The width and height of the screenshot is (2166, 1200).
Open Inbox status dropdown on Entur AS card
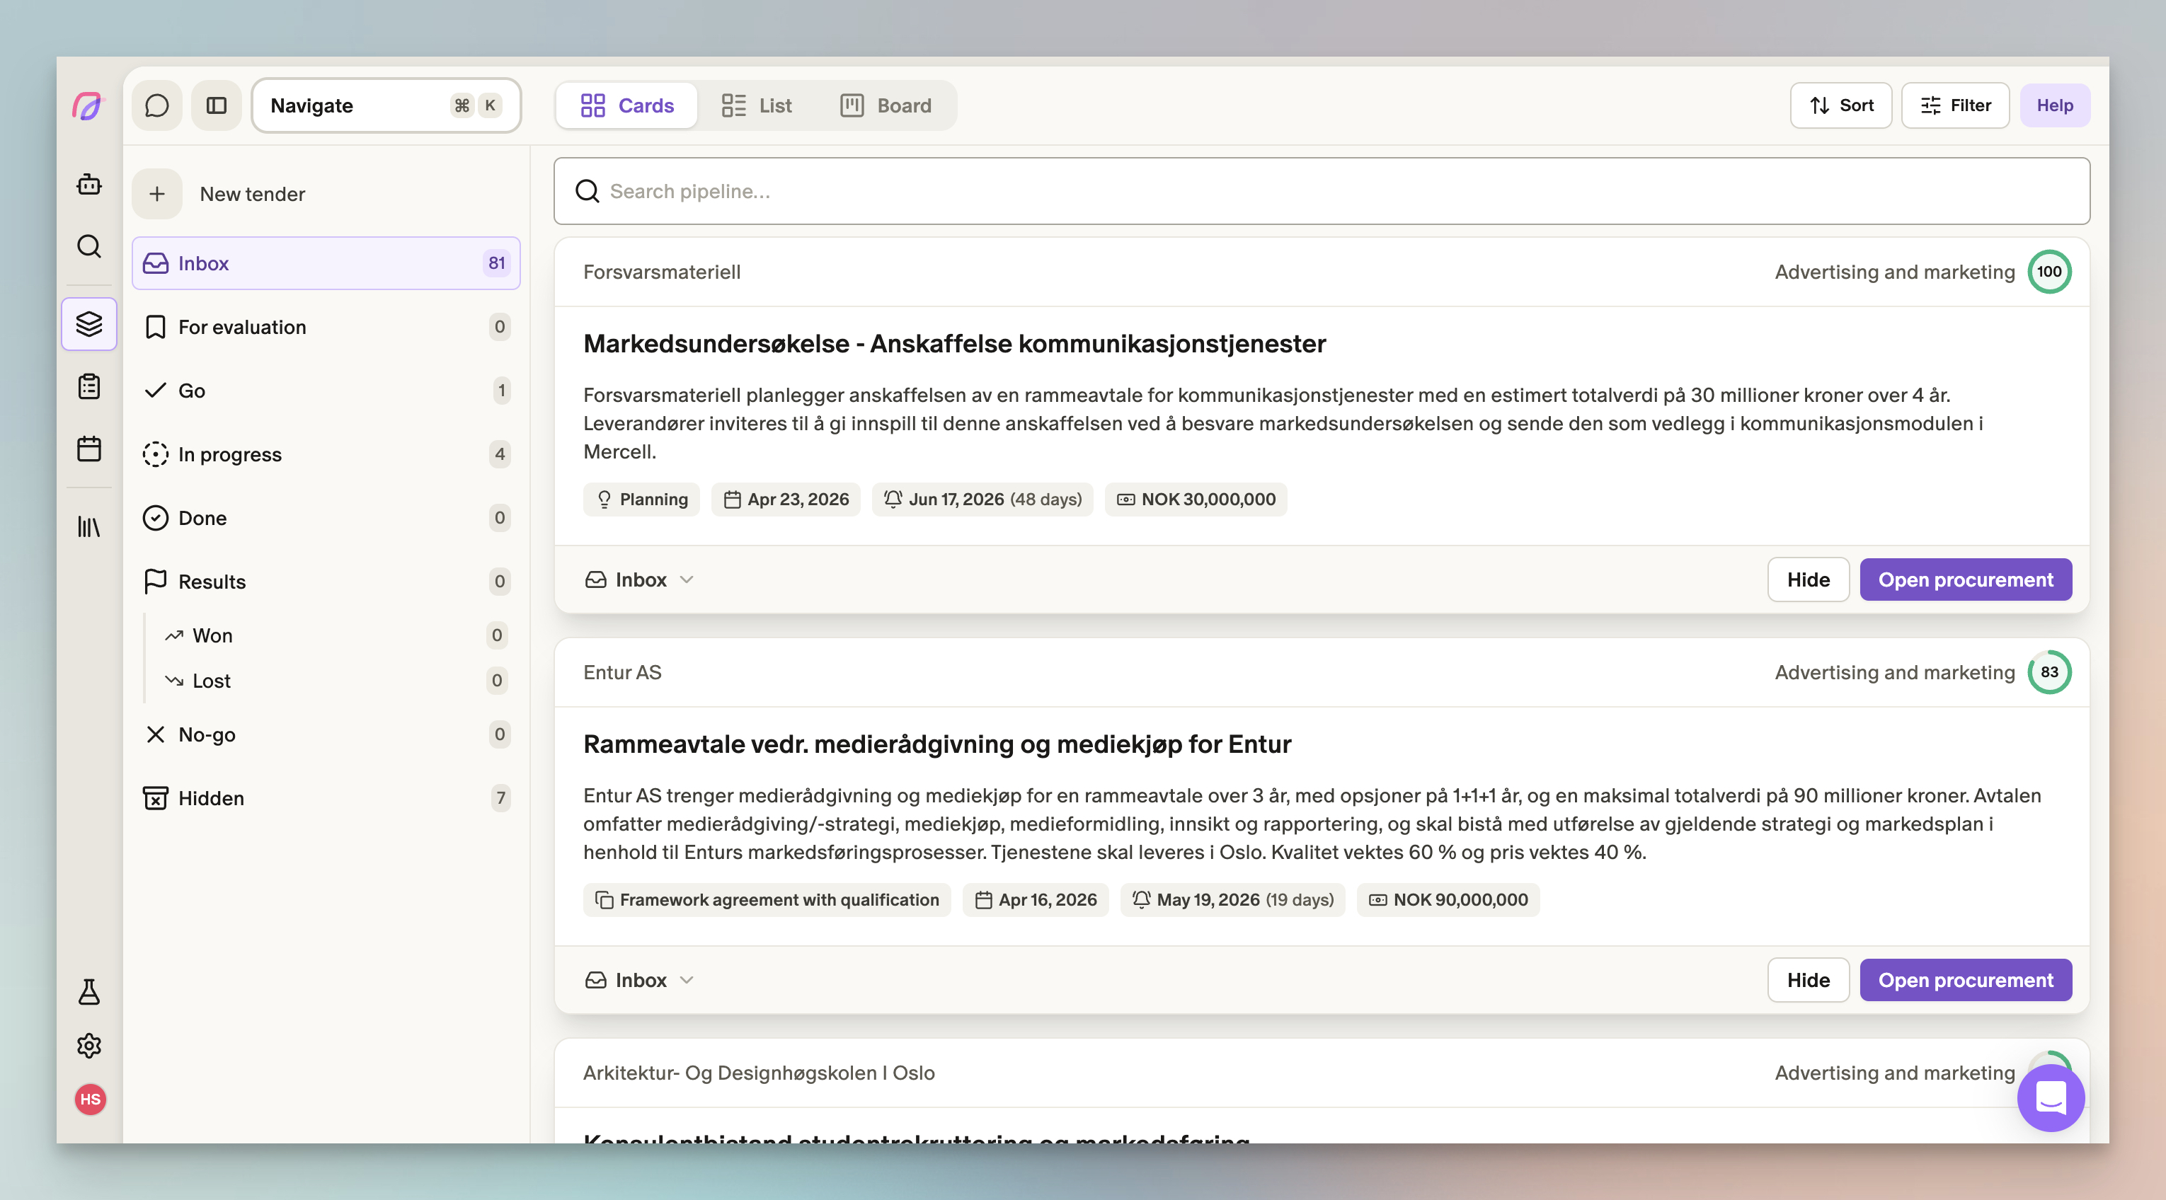tap(640, 980)
